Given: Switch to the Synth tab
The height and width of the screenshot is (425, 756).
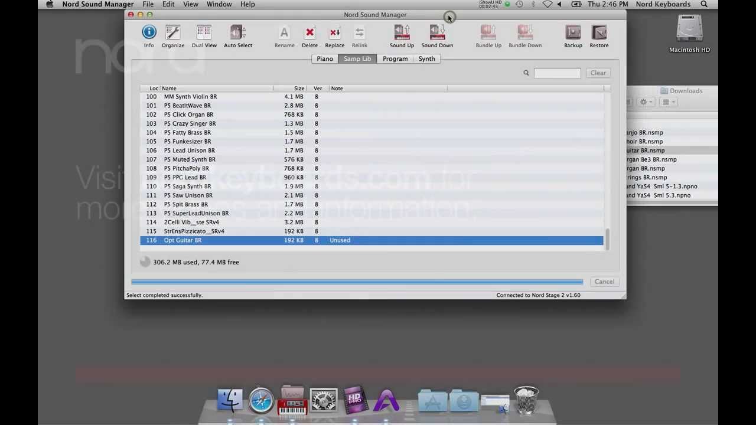Looking at the screenshot, I should click(x=426, y=58).
